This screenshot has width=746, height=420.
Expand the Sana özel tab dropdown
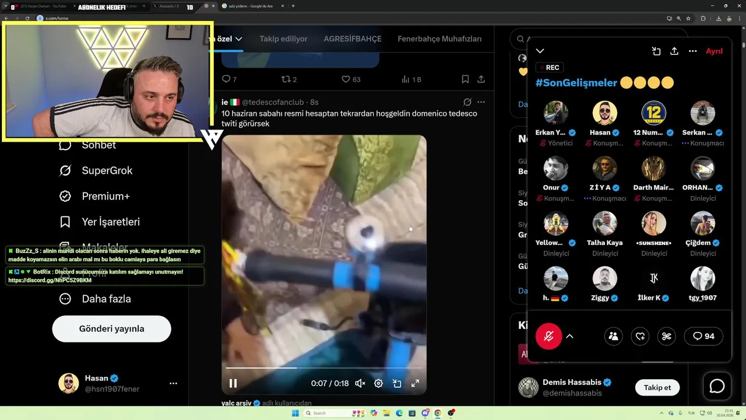(238, 39)
